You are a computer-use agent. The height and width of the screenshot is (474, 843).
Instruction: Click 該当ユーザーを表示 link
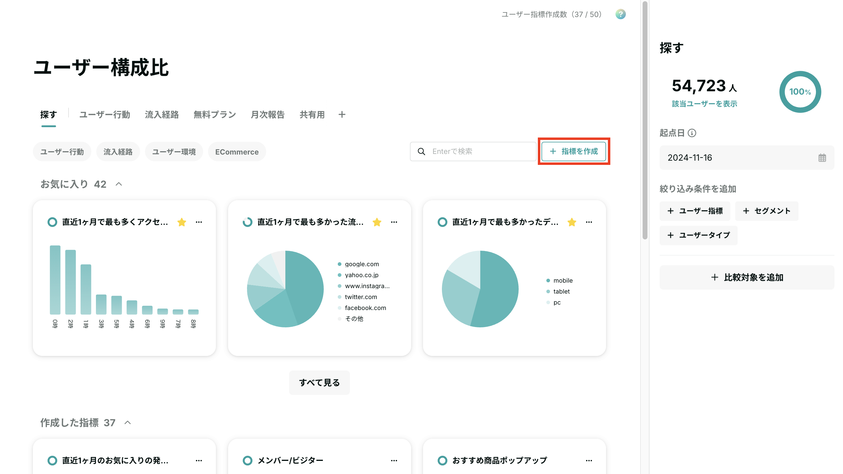[x=704, y=104]
